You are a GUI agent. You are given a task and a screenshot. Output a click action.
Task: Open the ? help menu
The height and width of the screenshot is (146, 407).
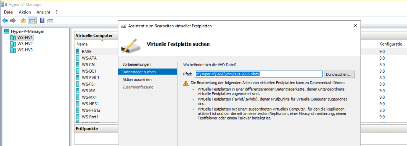tap(57, 12)
